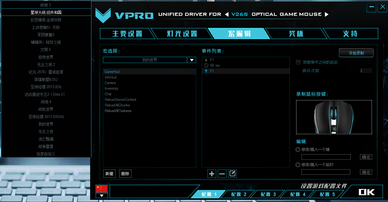This screenshot has height=202, width=388.
Task: Select modify/insert a delay radio button
Action: coord(298,165)
